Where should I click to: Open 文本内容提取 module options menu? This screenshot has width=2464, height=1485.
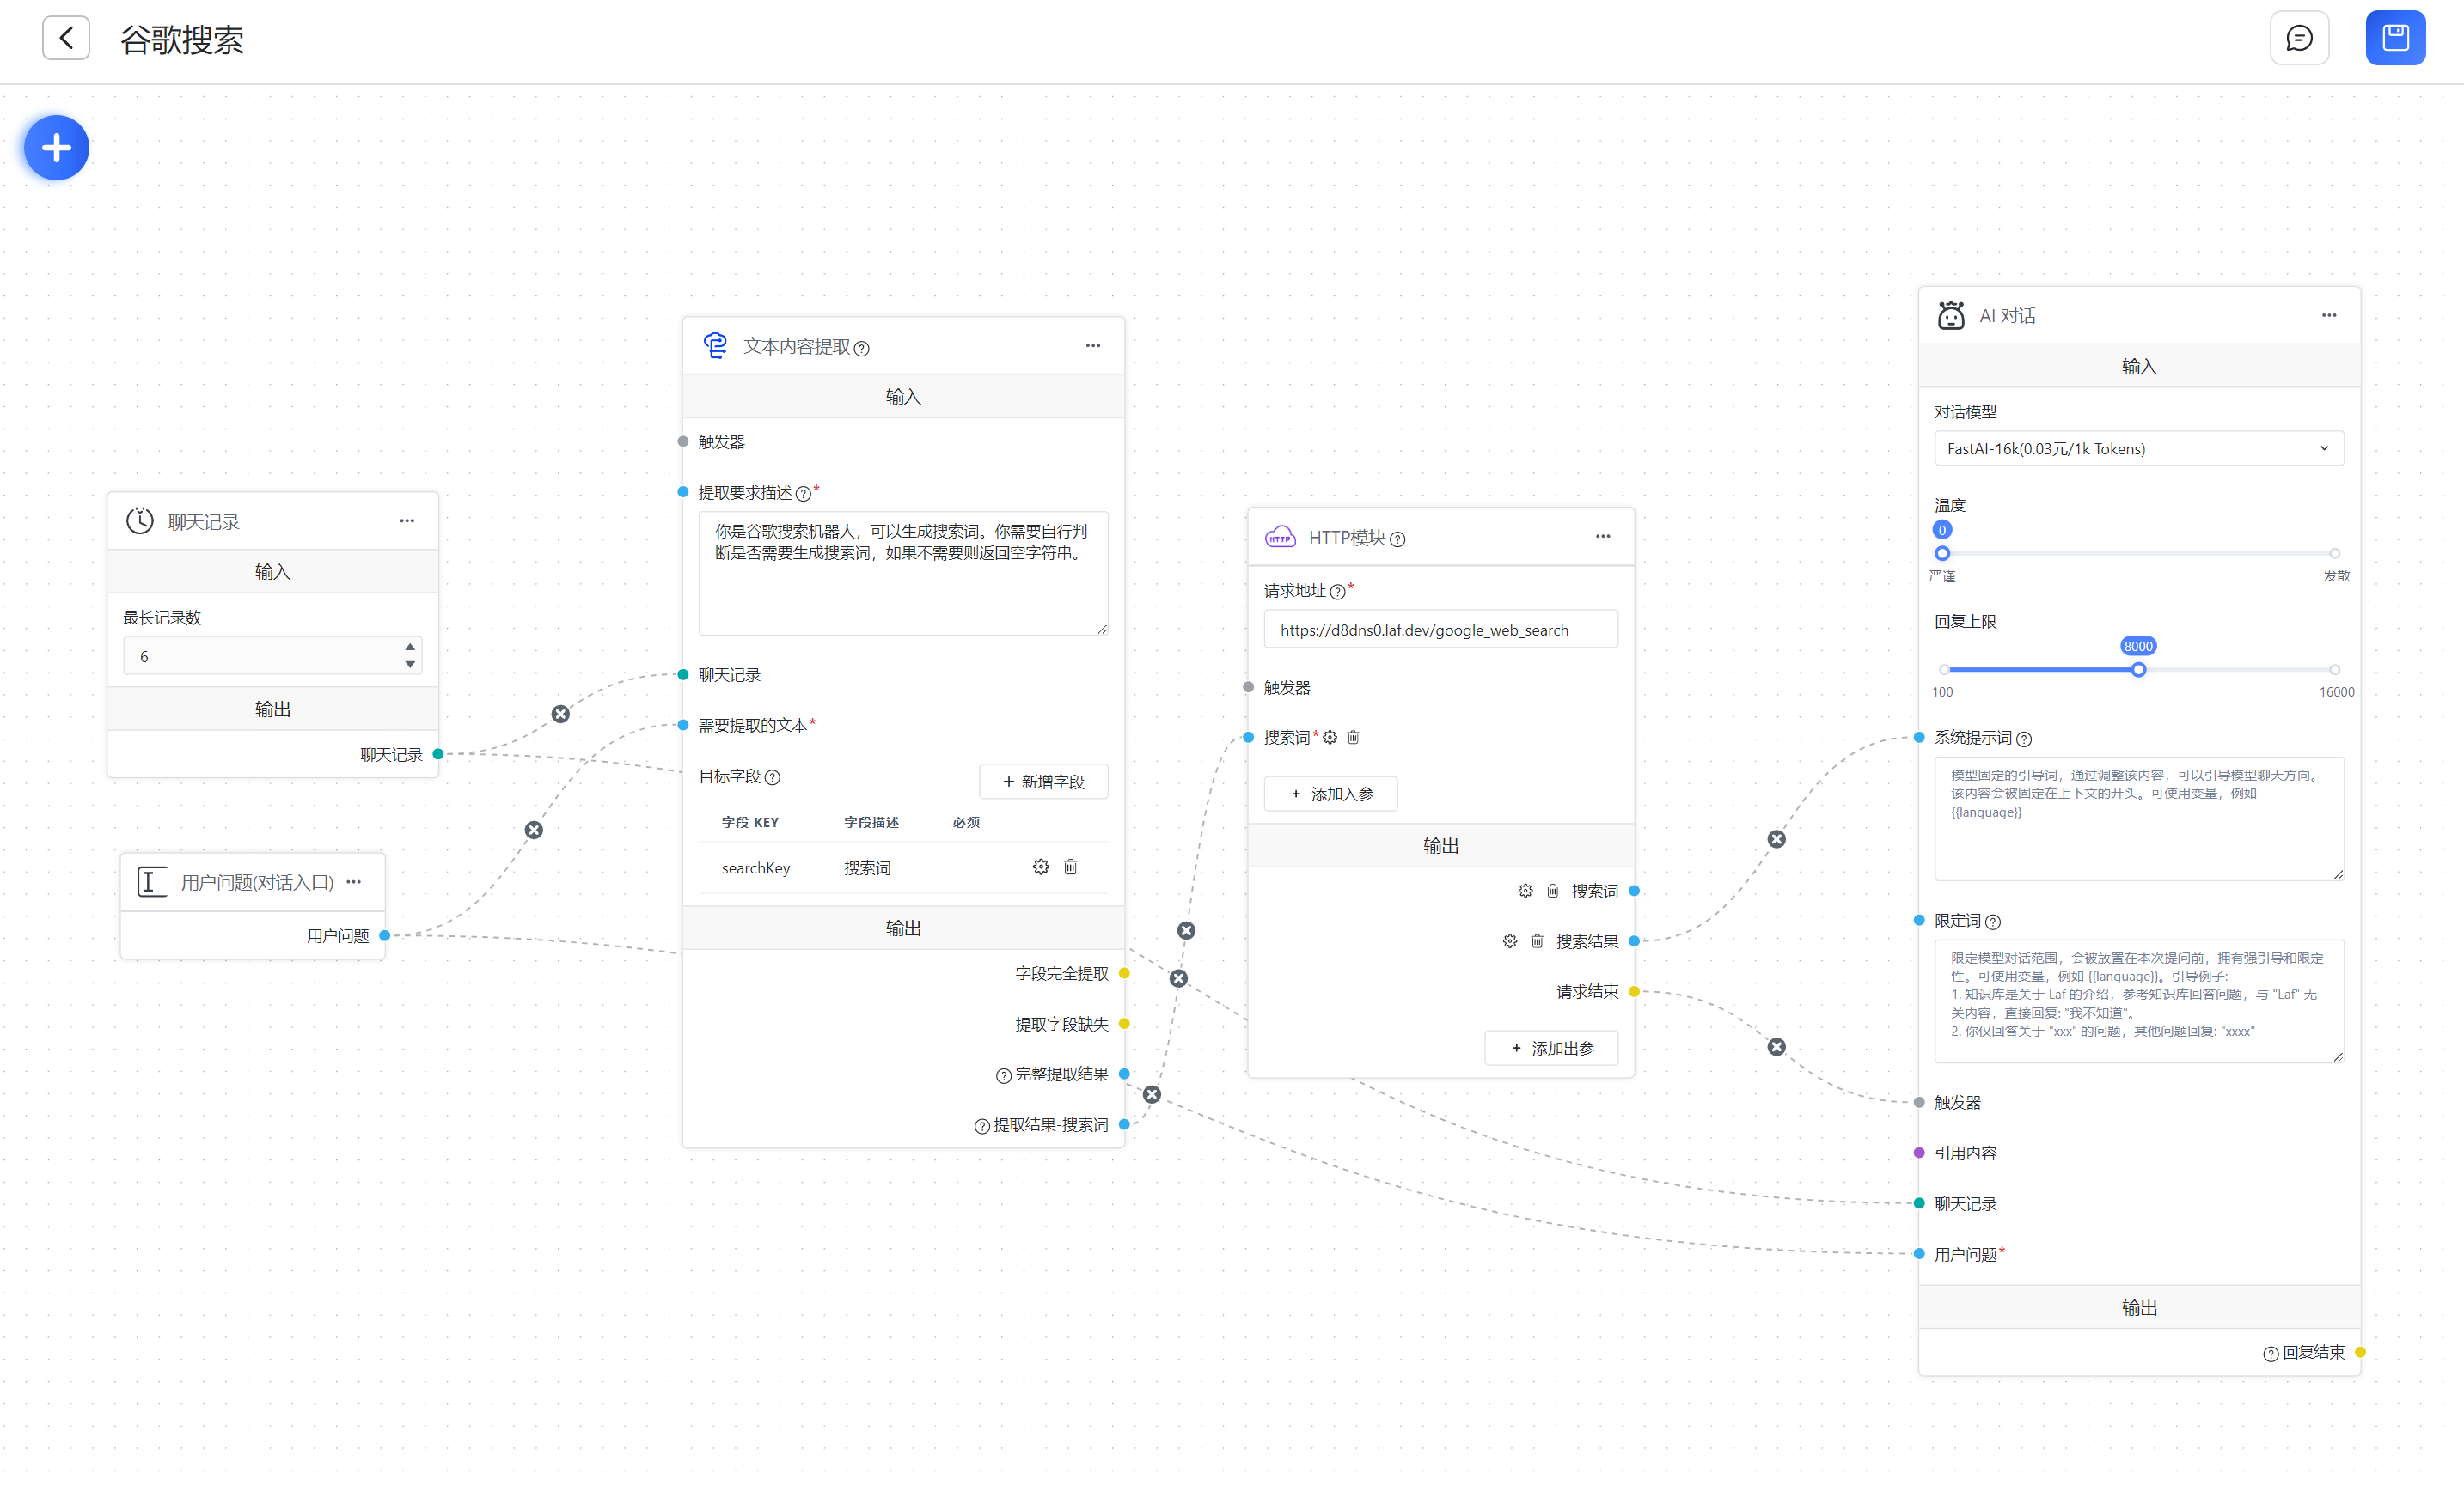(1093, 346)
